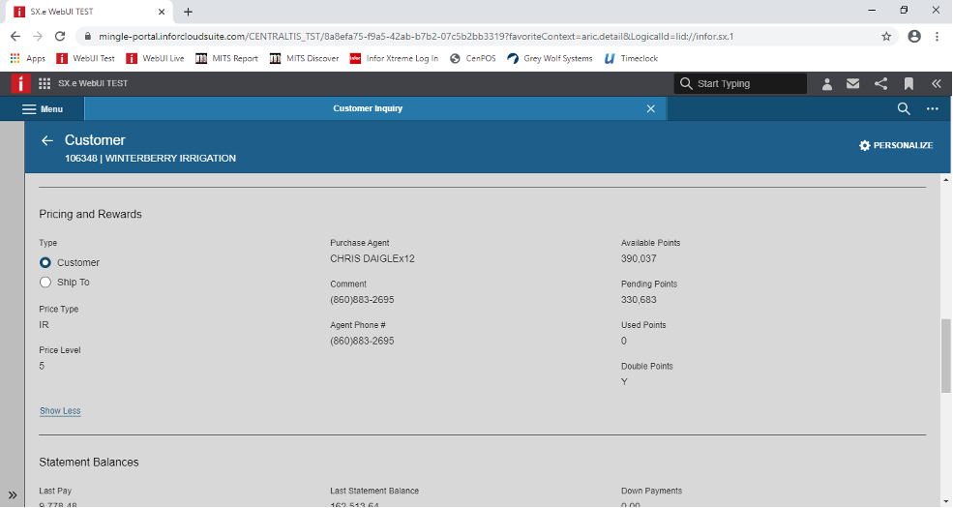Open the MITS Report bookmark
Image resolution: width=953 pixels, height=508 pixels.
226,58
